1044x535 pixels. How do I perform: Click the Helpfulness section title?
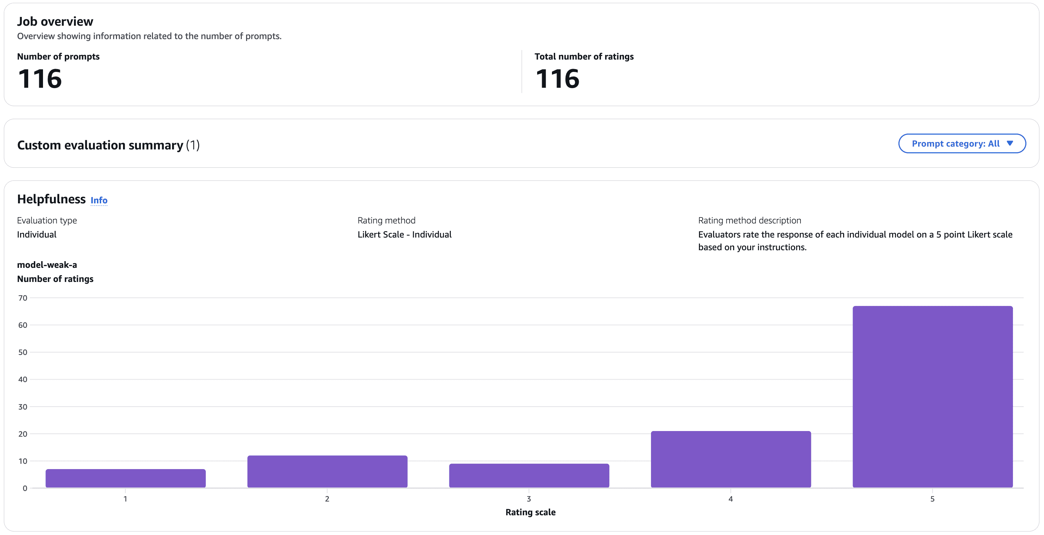point(51,199)
